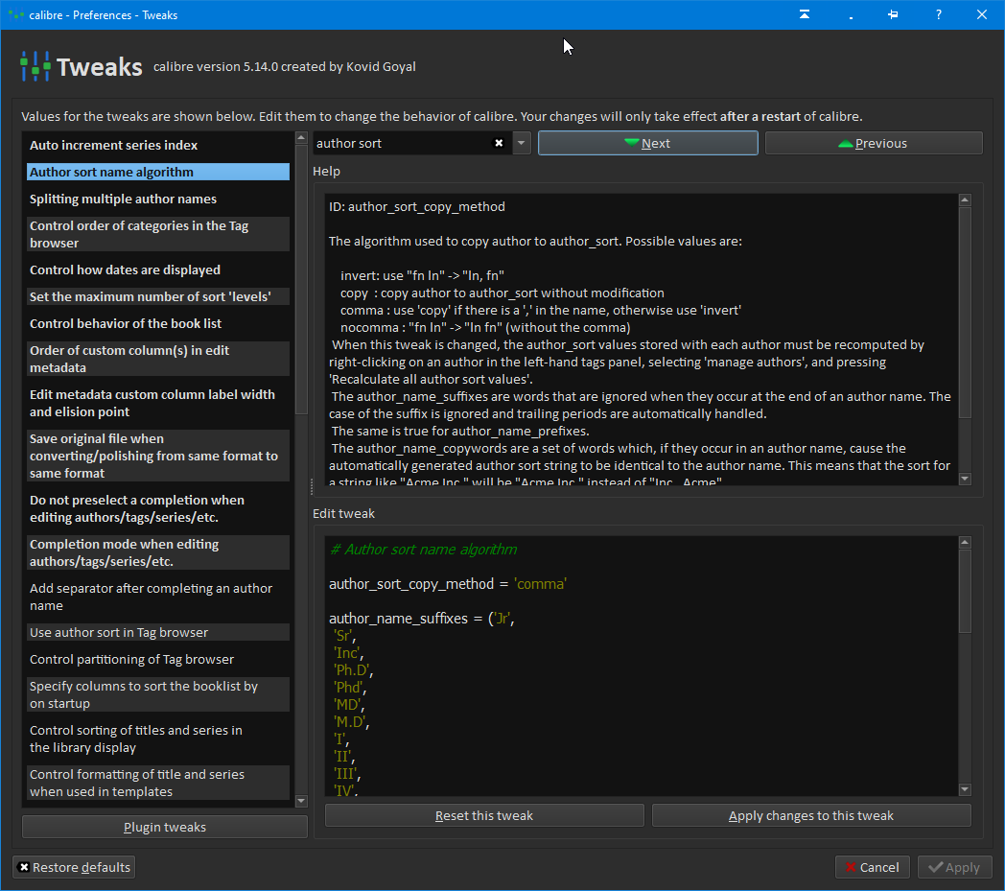Choose Set the maximum number of sort 'levels'
1005x891 pixels.
click(157, 296)
